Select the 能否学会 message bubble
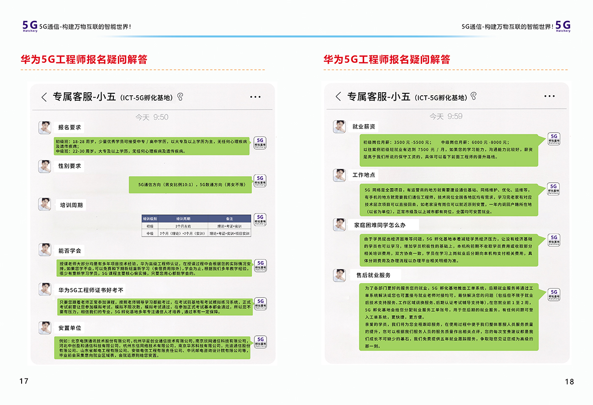Screen dimensions: 593x405 tap(69, 250)
